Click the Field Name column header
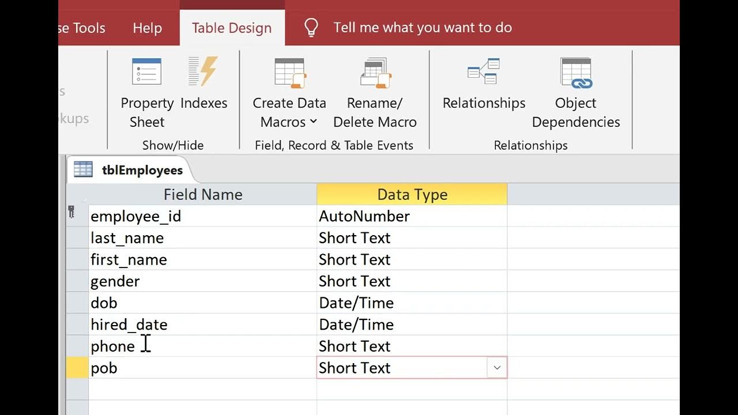Screen dimensions: 738x415 202,195
